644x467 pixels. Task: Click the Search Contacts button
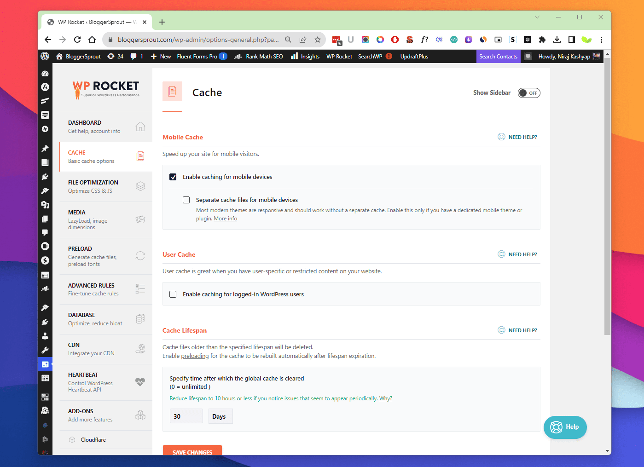click(x=498, y=56)
